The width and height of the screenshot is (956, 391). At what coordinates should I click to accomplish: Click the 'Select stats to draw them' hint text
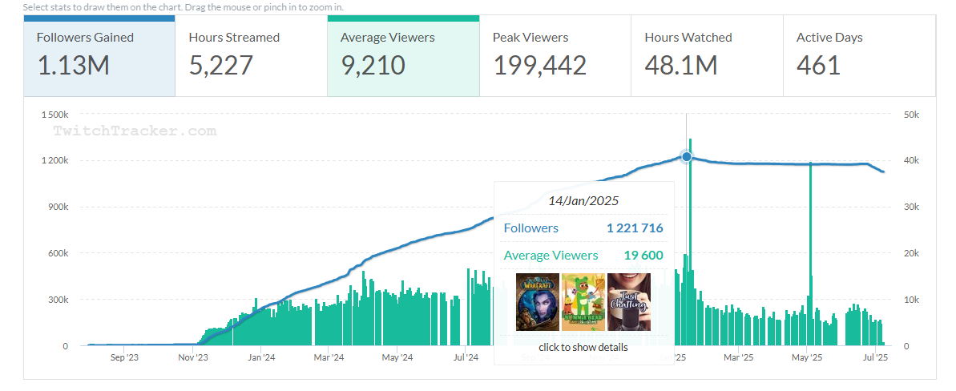[183, 7]
